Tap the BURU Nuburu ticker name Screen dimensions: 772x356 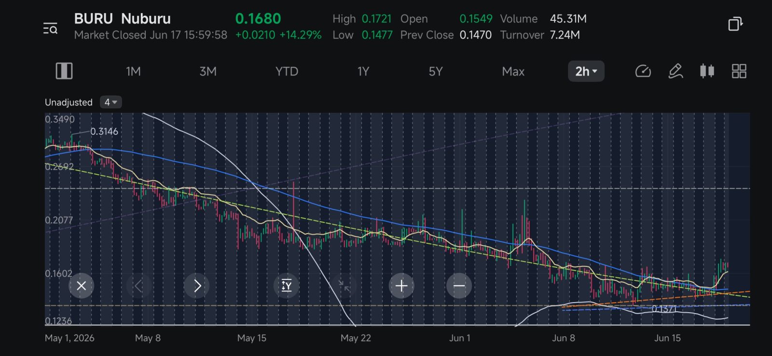click(x=122, y=18)
